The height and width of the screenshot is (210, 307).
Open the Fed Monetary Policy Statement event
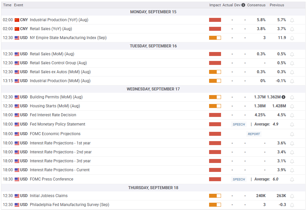[x=57, y=124]
